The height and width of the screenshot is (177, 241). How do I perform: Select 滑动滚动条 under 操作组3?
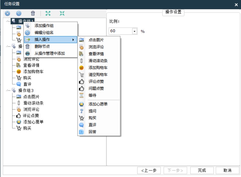(33, 103)
